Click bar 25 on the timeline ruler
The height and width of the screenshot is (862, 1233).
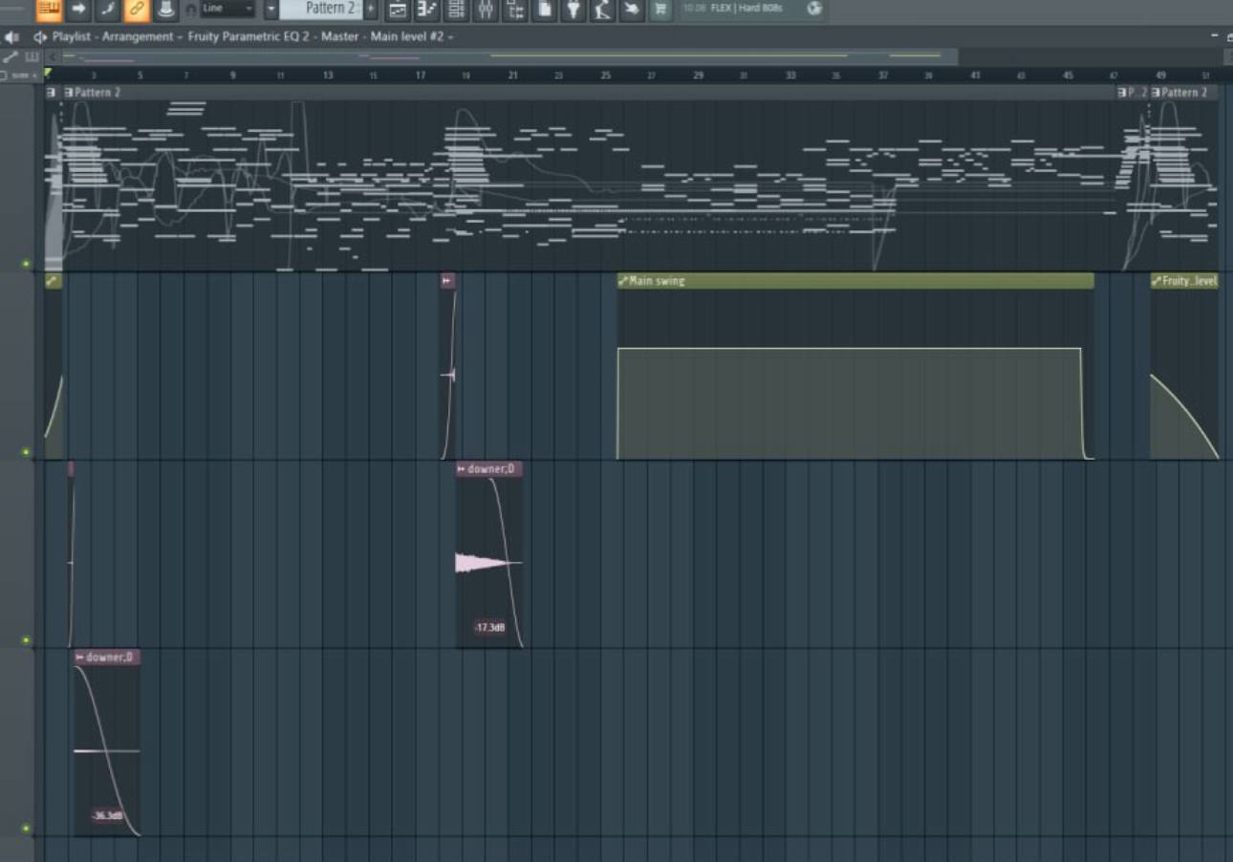point(606,75)
